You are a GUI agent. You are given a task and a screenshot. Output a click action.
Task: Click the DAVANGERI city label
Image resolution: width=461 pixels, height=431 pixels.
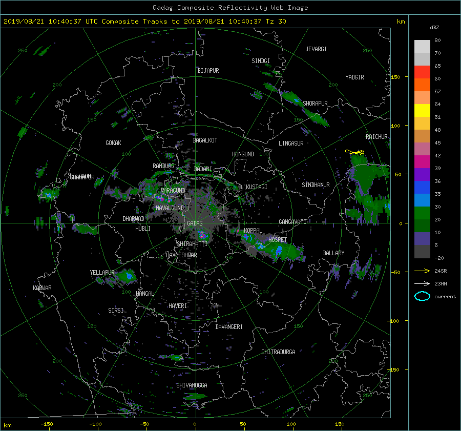(x=229, y=327)
